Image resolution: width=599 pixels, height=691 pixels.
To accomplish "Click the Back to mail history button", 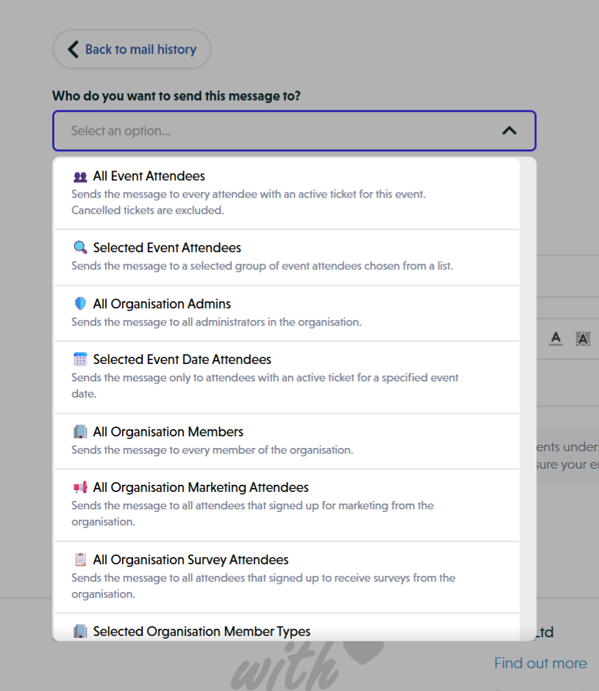I will click(132, 48).
